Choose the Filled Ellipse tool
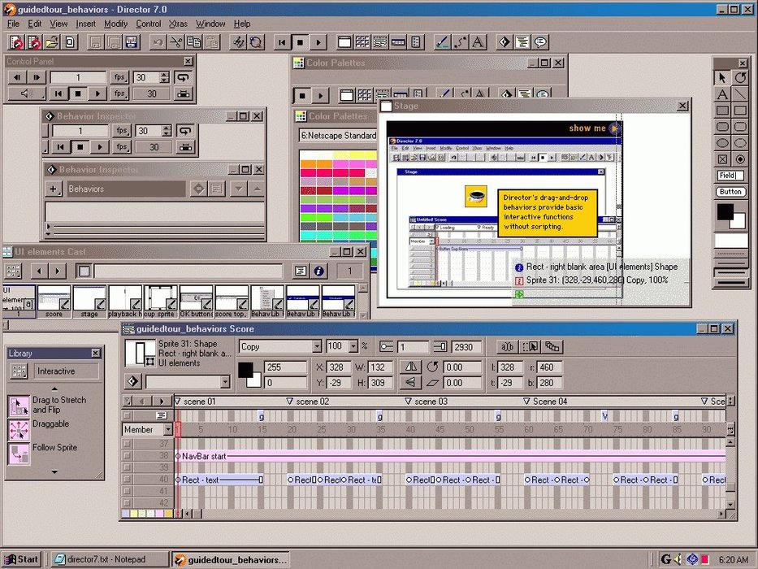This screenshot has width=758, height=569. point(721,143)
